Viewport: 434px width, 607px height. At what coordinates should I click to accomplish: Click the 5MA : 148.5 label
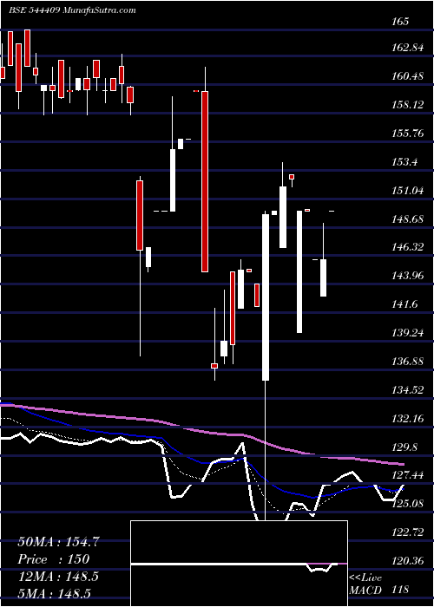pyautogui.click(x=55, y=593)
